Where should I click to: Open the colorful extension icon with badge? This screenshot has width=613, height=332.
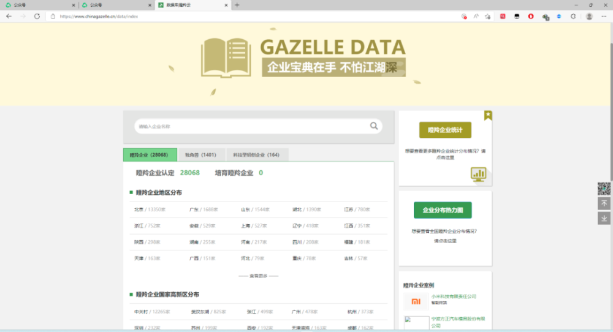point(546,17)
